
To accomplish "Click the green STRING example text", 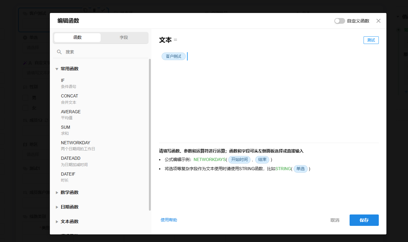I will [283, 169].
